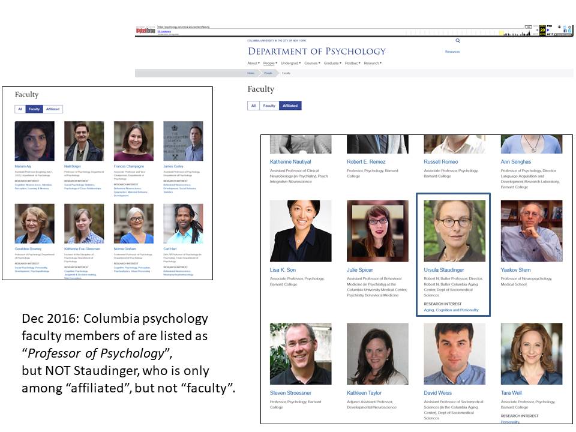Image resolution: width=576 pixels, height=432 pixels.
Task: Select the All filter beside highlighted Affiliated
Action: [254, 106]
